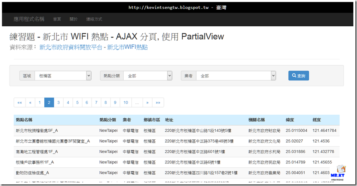
Task: Go to last page with »» button
Action: (x=158, y=103)
